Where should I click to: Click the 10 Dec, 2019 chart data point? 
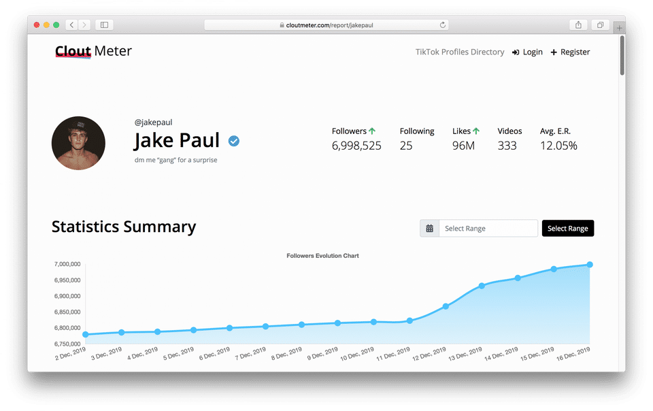coord(373,322)
